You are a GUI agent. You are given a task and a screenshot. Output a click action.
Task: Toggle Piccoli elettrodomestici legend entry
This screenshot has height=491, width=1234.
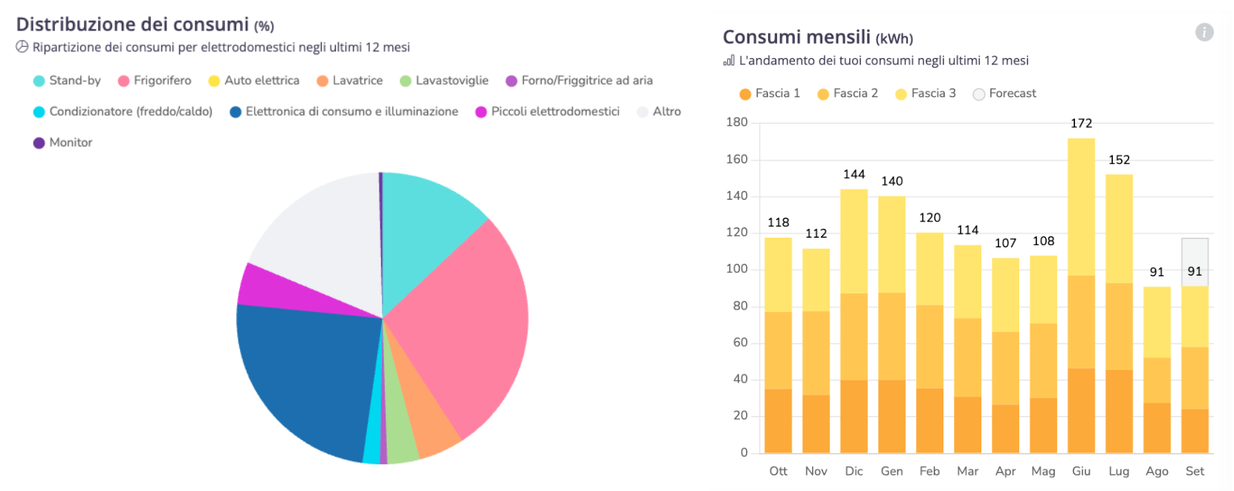pyautogui.click(x=547, y=111)
